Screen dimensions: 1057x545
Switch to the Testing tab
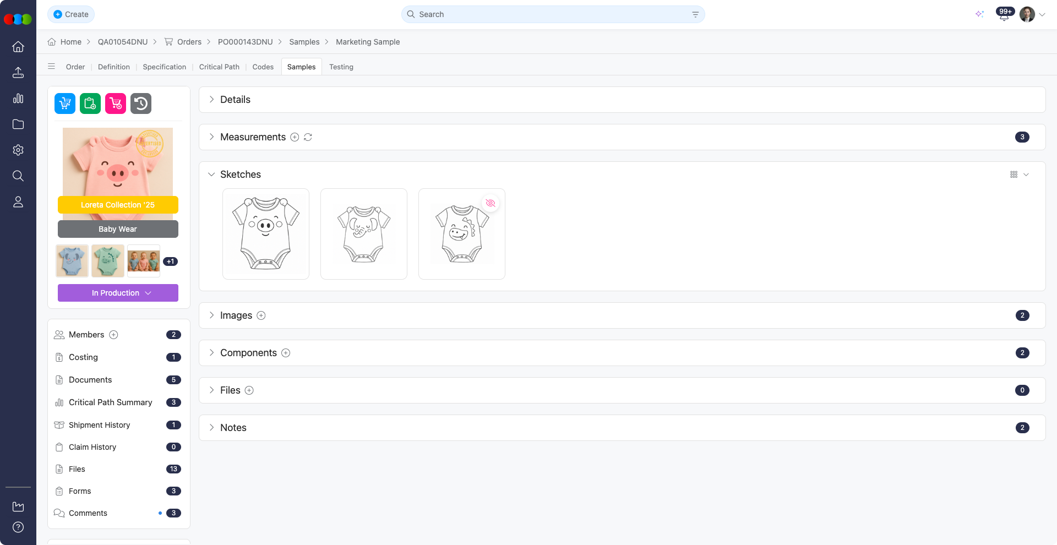pos(341,67)
